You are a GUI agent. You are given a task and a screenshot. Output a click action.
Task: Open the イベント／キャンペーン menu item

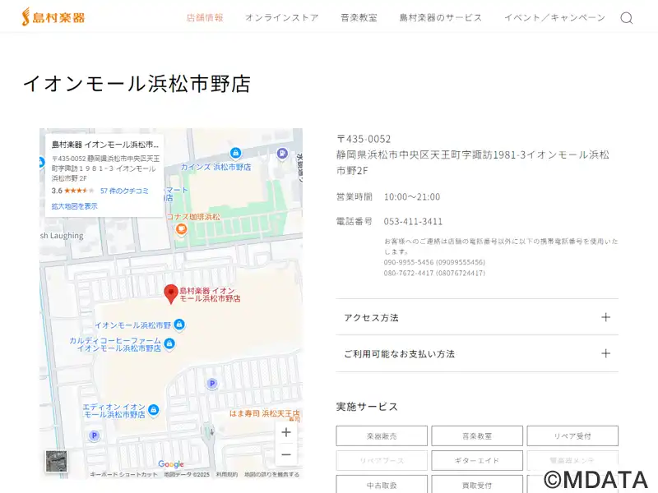pyautogui.click(x=554, y=17)
